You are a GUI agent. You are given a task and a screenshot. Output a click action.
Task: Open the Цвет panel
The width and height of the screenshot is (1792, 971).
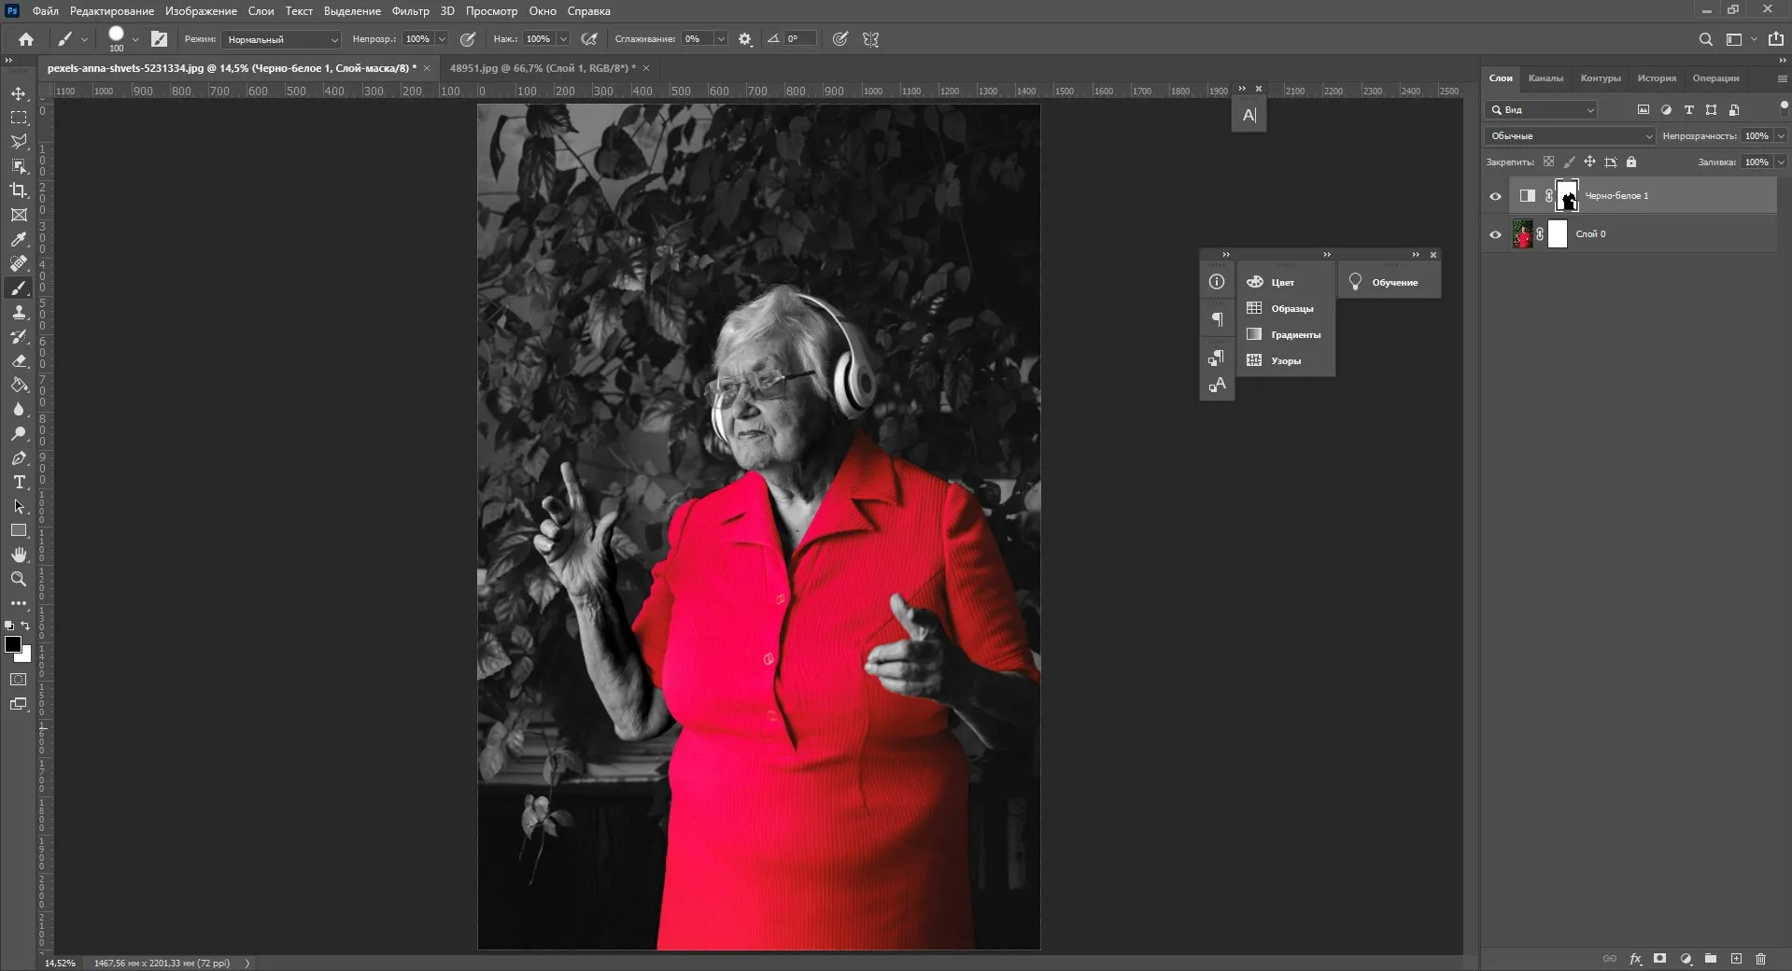[x=1285, y=282]
